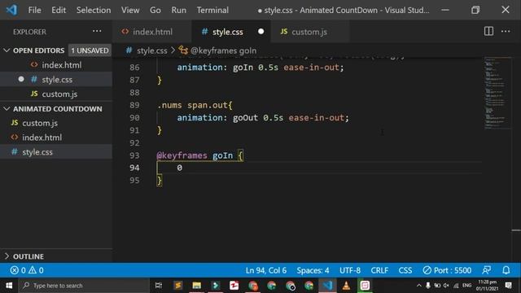This screenshot has width=521, height=293.
Task: Click @keyframes goIn breadcrumb item
Action: point(223,50)
